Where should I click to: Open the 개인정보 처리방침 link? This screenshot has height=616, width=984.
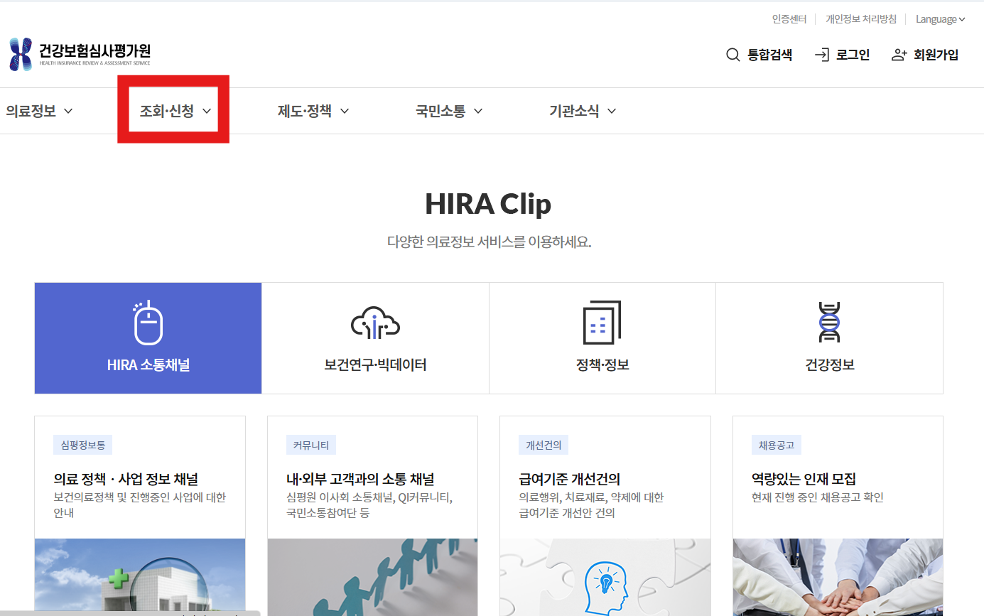click(861, 19)
